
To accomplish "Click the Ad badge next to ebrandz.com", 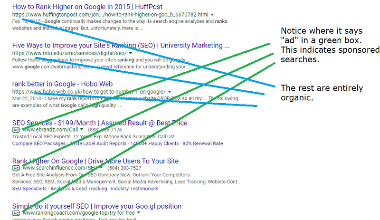I will tap(16, 130).
